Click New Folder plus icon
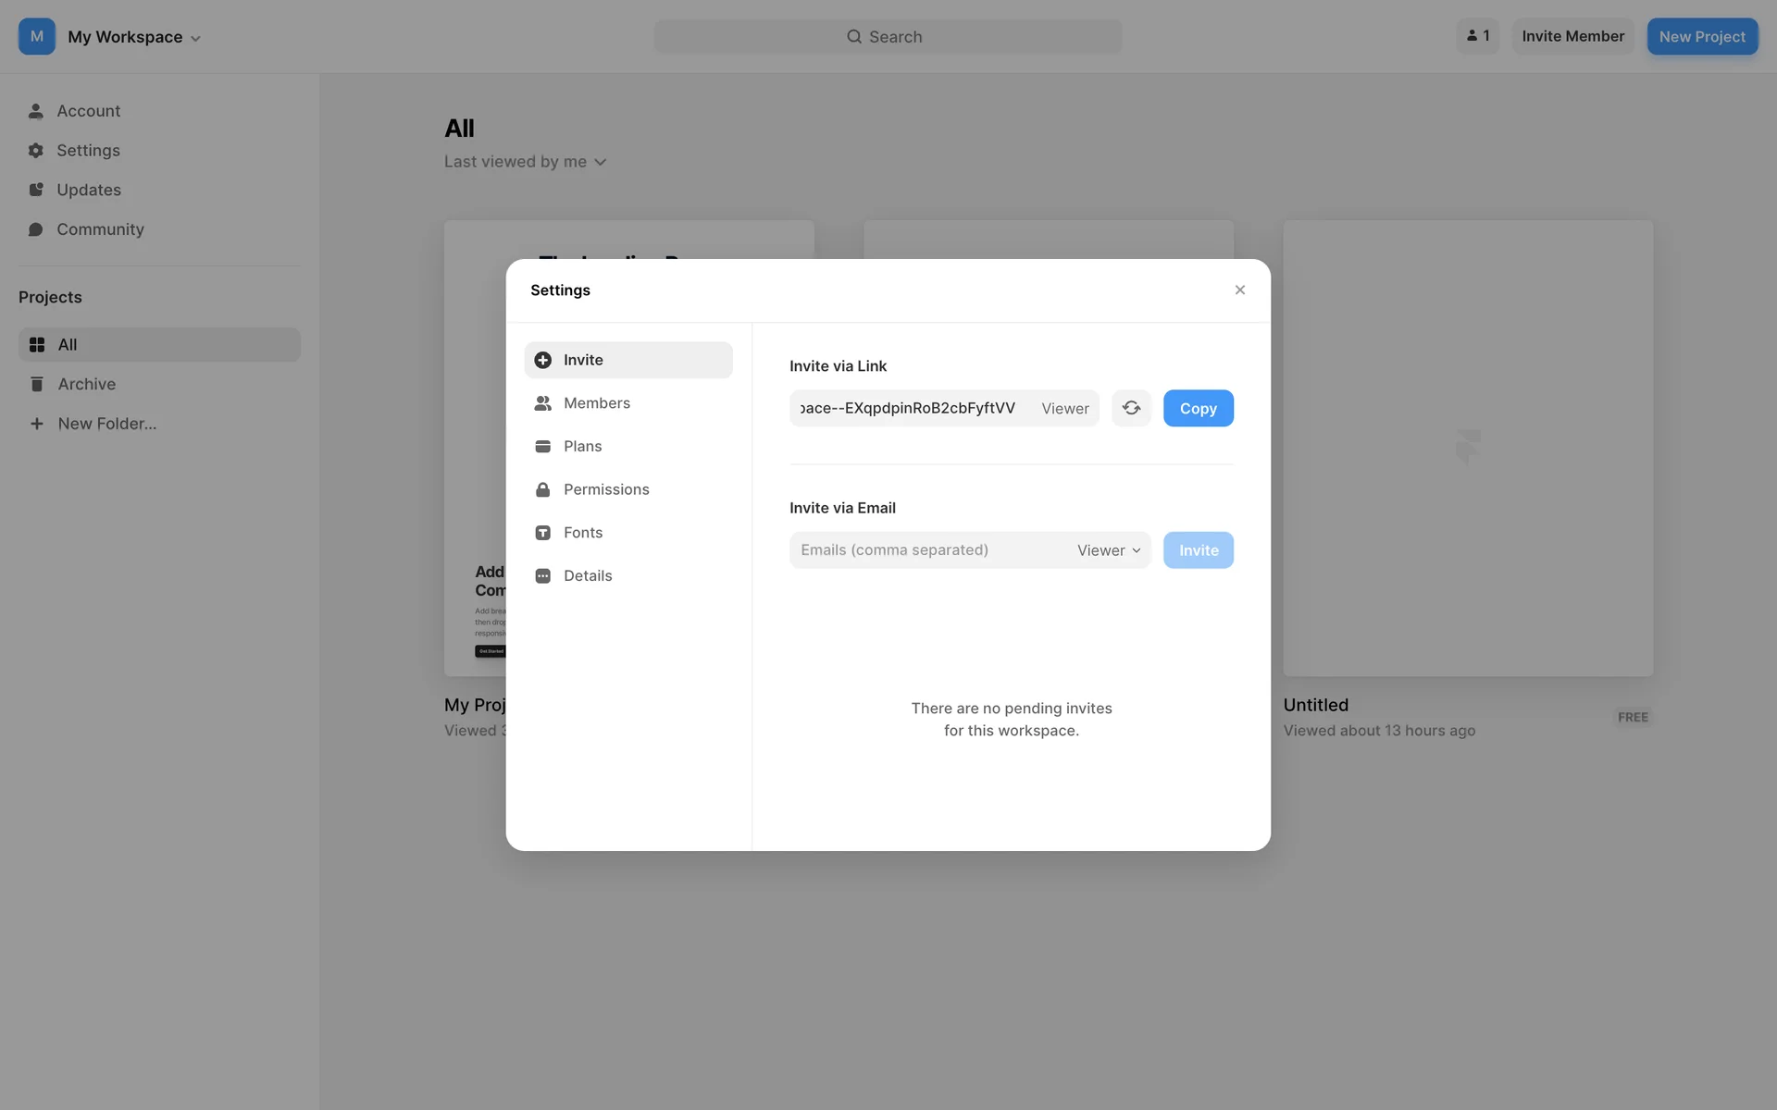1777x1110 pixels. click(37, 424)
